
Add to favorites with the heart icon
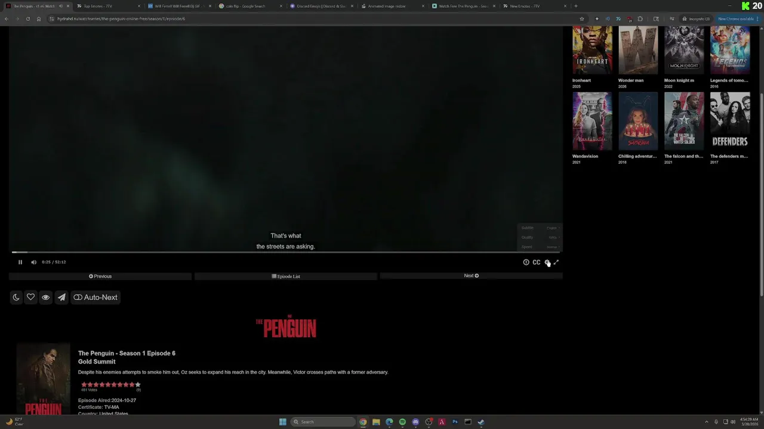[x=30, y=297]
